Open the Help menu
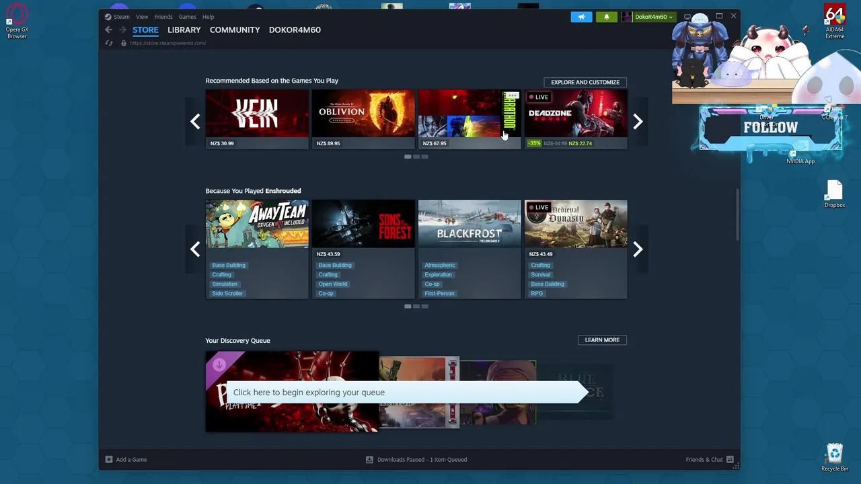861x484 pixels. (x=209, y=17)
